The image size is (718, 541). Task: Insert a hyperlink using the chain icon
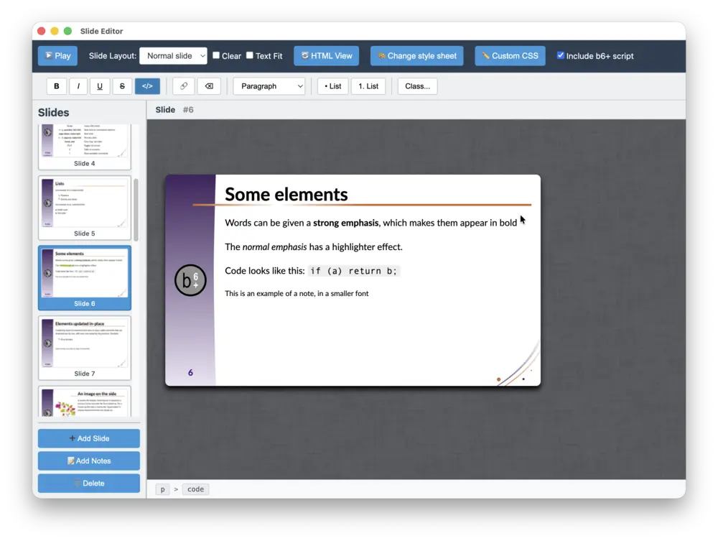(183, 85)
